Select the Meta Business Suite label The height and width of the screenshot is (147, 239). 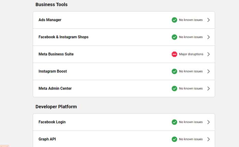coord(56,54)
